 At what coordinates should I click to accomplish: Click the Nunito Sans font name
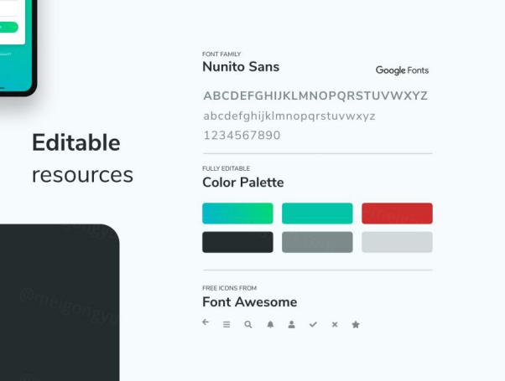click(x=241, y=67)
